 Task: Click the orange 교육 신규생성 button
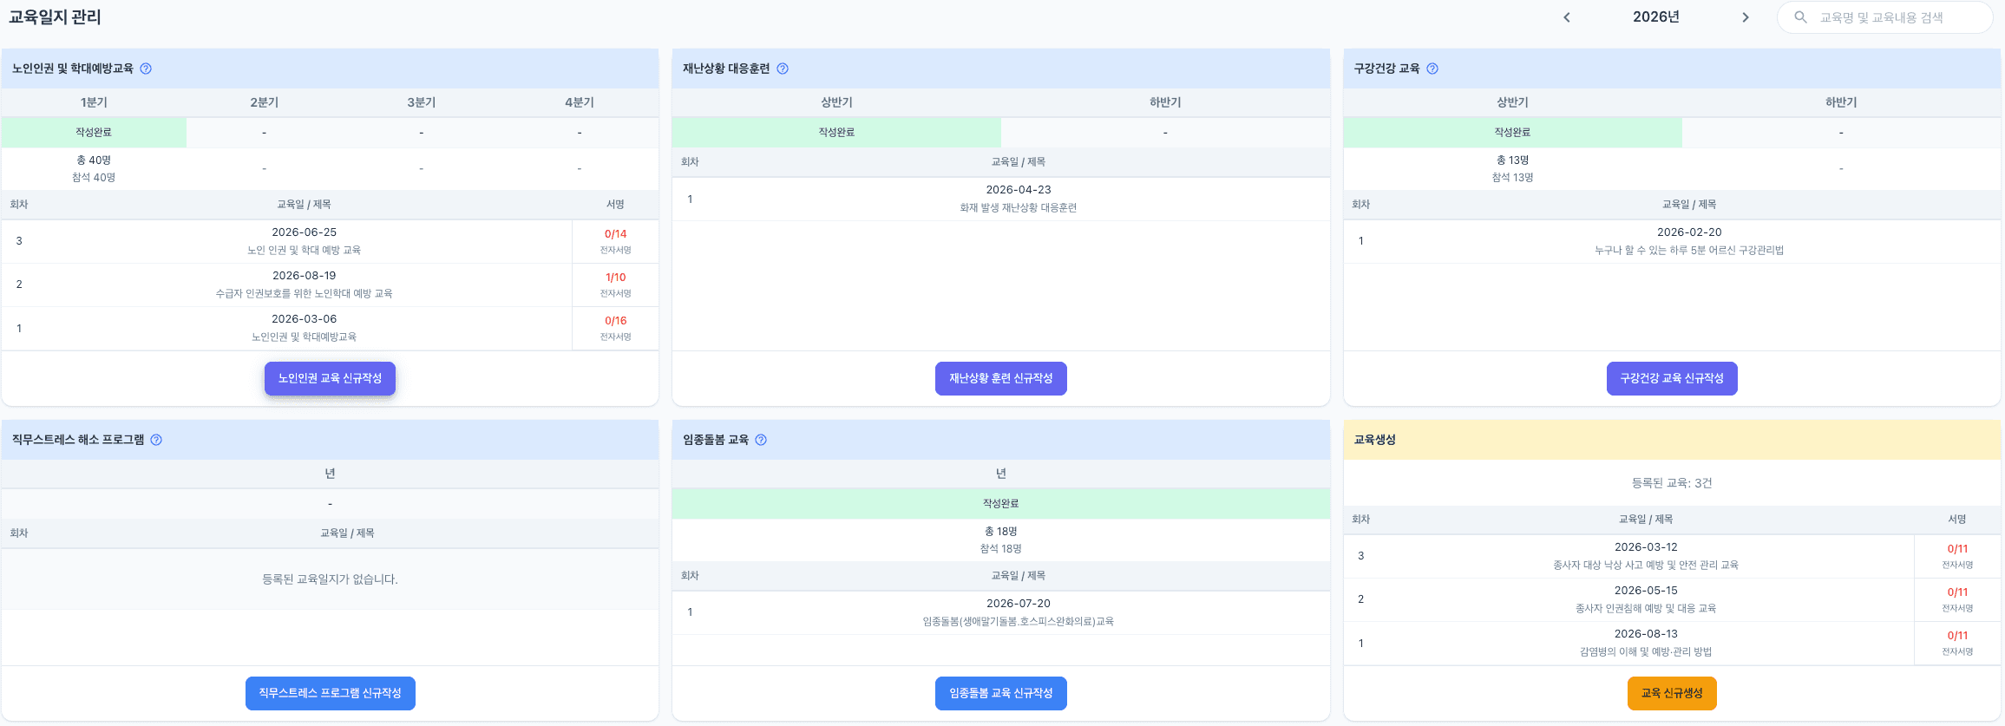tap(1672, 693)
